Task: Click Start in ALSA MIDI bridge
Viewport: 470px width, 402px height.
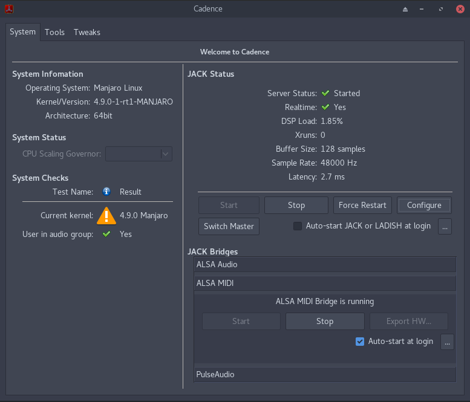Action: [x=241, y=321]
